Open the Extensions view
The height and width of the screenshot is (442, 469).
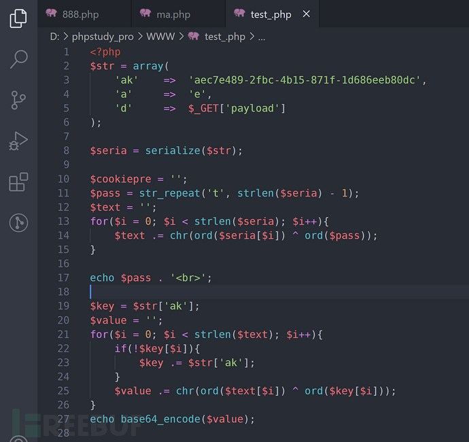pyautogui.click(x=18, y=182)
